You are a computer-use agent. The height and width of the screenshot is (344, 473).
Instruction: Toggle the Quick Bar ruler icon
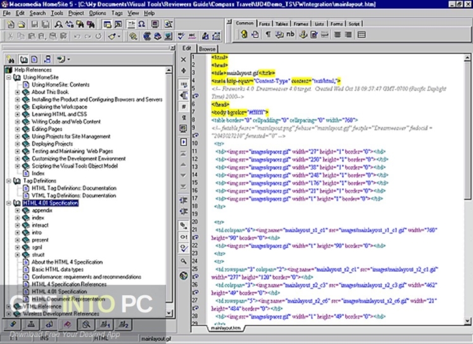click(131, 25)
